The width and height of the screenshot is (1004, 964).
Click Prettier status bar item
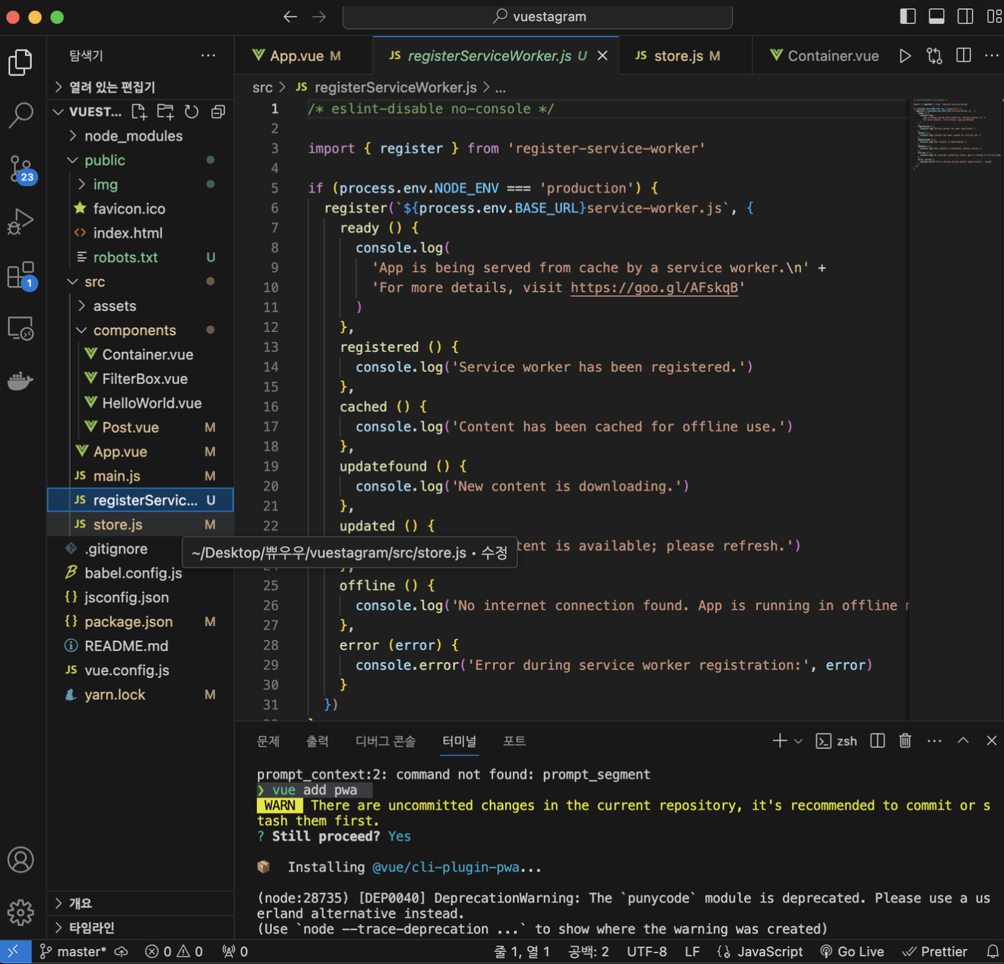coord(935,951)
